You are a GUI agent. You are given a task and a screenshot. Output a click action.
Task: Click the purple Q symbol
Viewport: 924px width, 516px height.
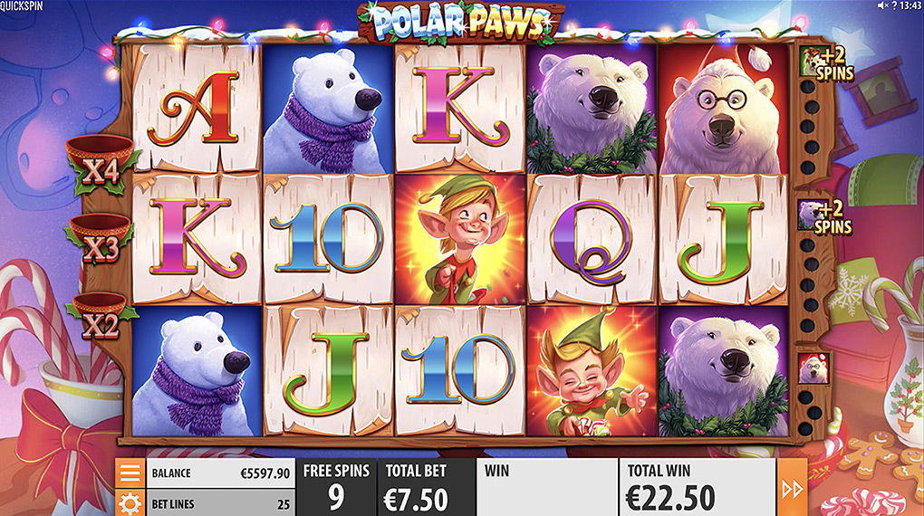592,240
